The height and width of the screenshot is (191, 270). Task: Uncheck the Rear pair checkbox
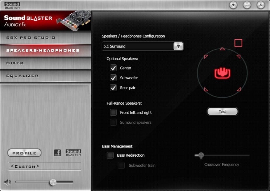click(x=113, y=87)
